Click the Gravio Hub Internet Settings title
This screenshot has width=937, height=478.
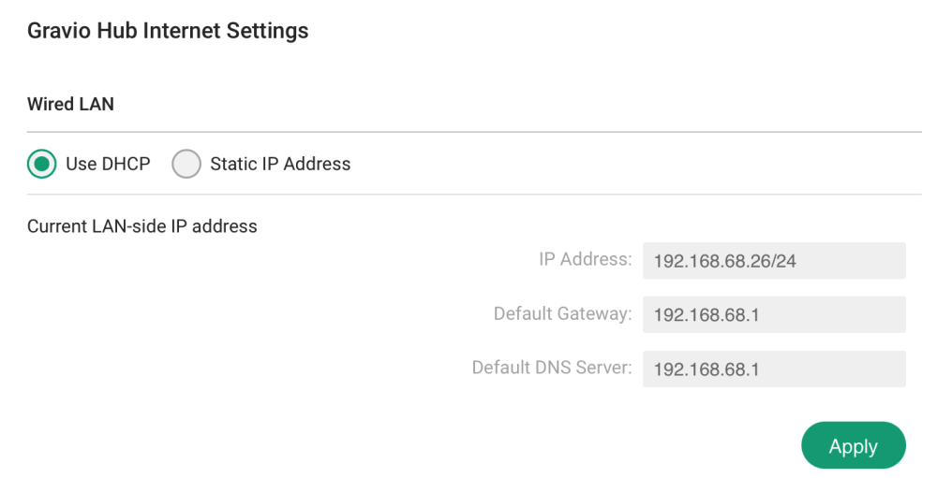[168, 31]
